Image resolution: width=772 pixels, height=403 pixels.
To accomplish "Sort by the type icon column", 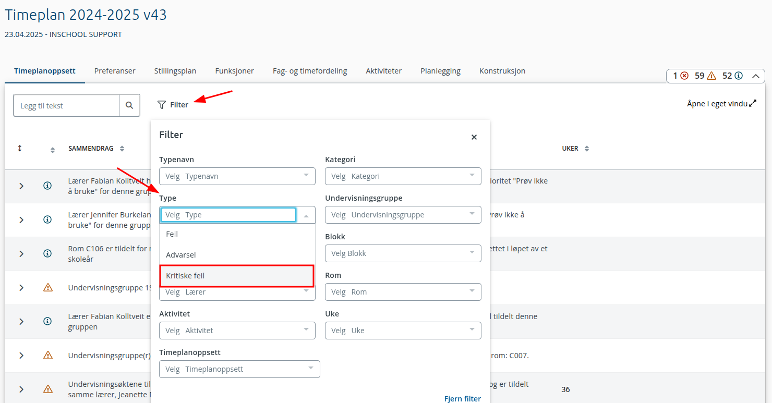I will click(52, 150).
